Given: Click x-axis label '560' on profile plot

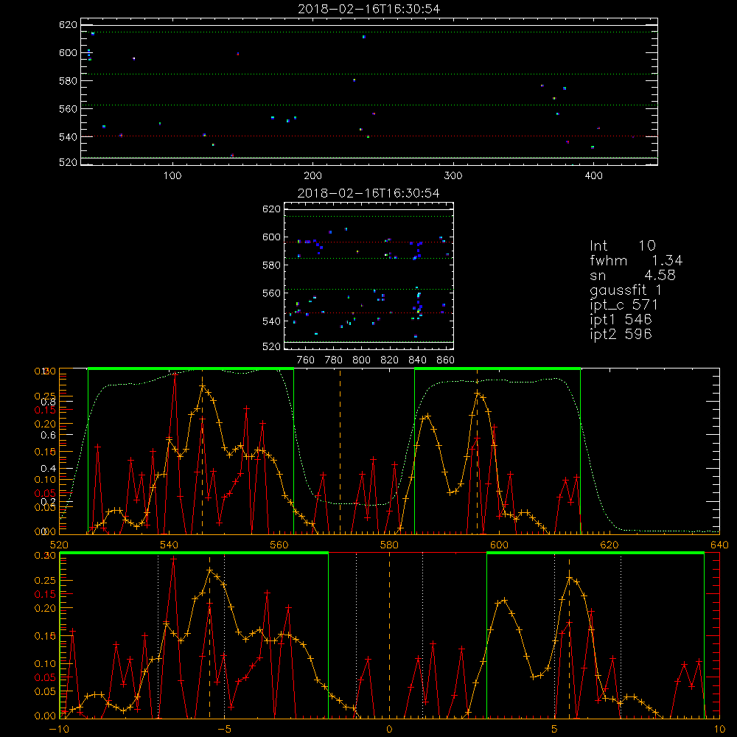Looking at the screenshot, I should pyautogui.click(x=279, y=545).
